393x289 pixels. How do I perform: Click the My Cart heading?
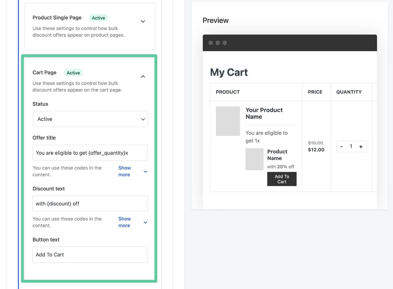(x=229, y=72)
